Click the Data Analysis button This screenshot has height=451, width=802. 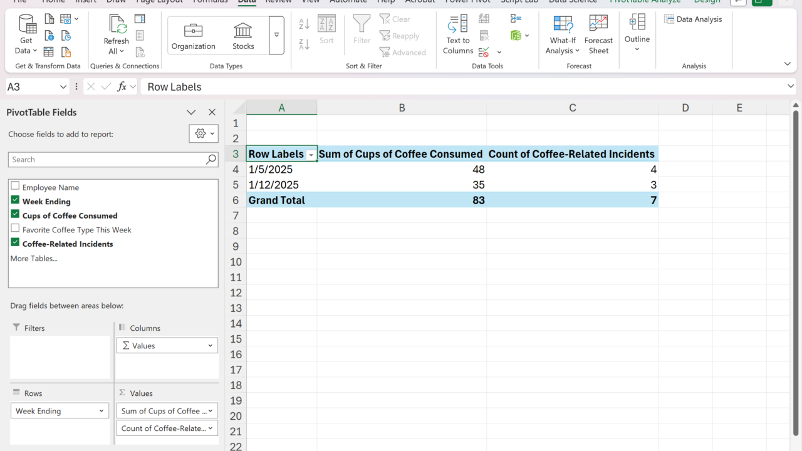click(x=693, y=19)
